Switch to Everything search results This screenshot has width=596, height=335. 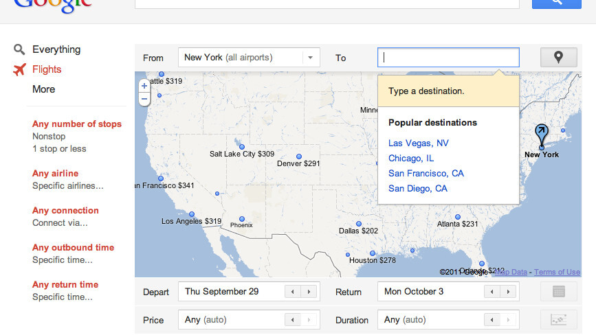[56, 49]
